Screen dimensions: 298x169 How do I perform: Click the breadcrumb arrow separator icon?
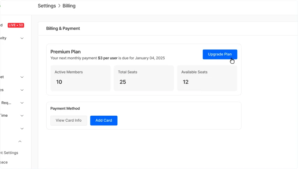point(59,6)
